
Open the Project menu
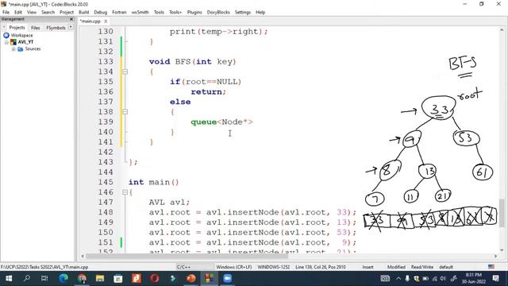coord(67,12)
